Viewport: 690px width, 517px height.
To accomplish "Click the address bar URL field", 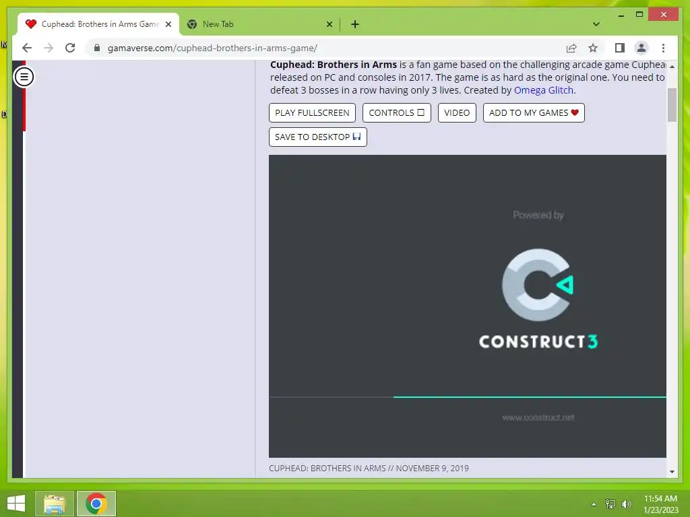I will coord(325,48).
